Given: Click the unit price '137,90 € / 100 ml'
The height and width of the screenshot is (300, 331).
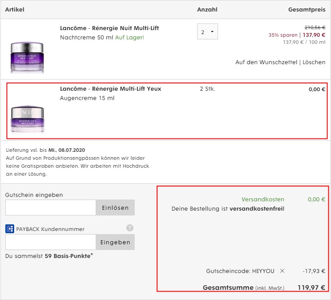Looking at the screenshot, I should point(304,42).
